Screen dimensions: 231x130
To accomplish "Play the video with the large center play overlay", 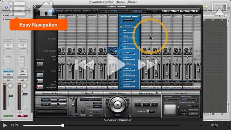I will click(116, 65).
